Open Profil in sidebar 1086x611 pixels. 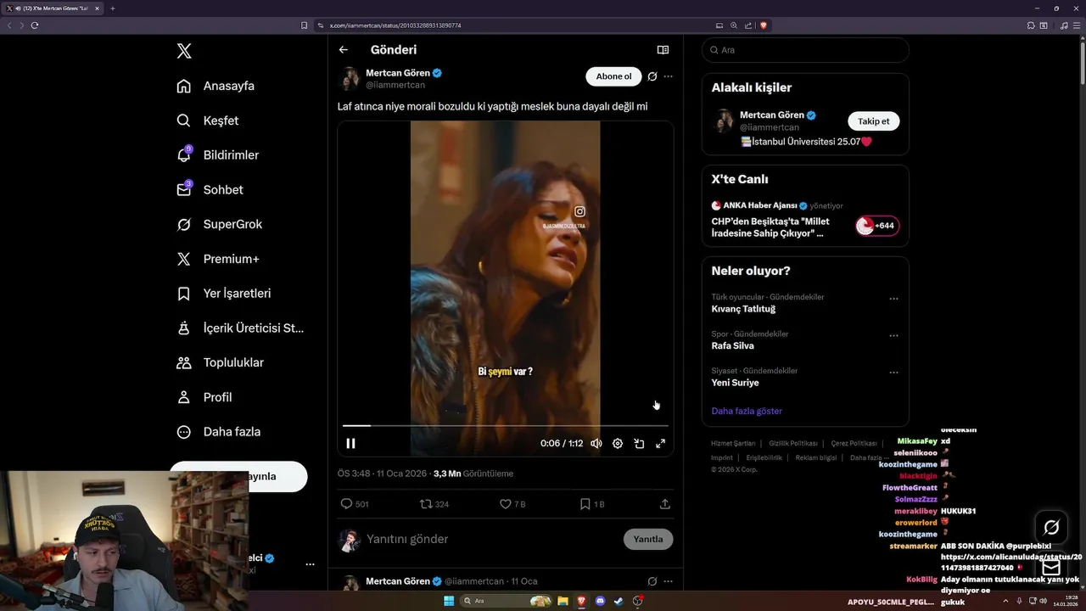coord(204,397)
